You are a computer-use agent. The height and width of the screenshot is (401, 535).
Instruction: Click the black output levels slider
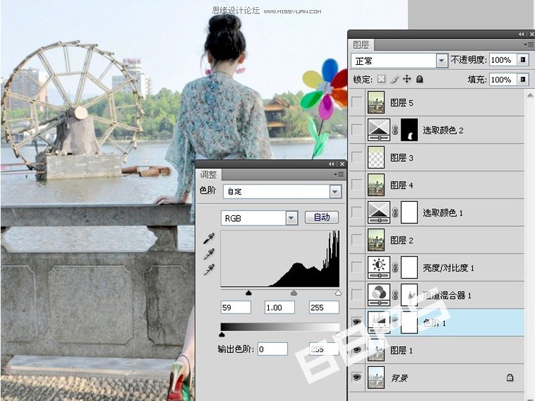[x=222, y=335]
